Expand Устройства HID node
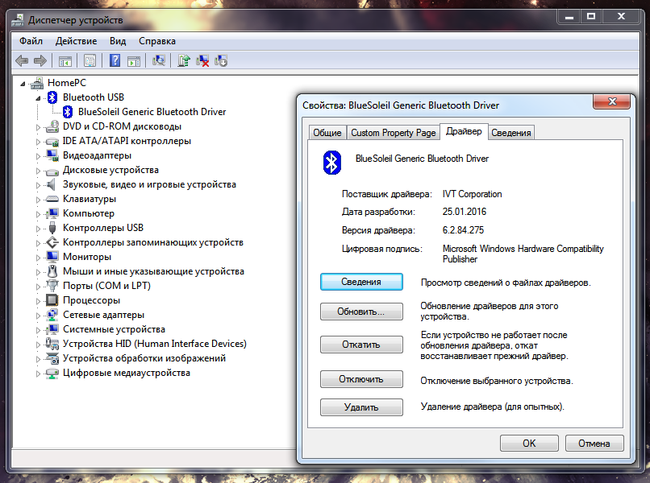This screenshot has width=650, height=483. click(x=38, y=345)
